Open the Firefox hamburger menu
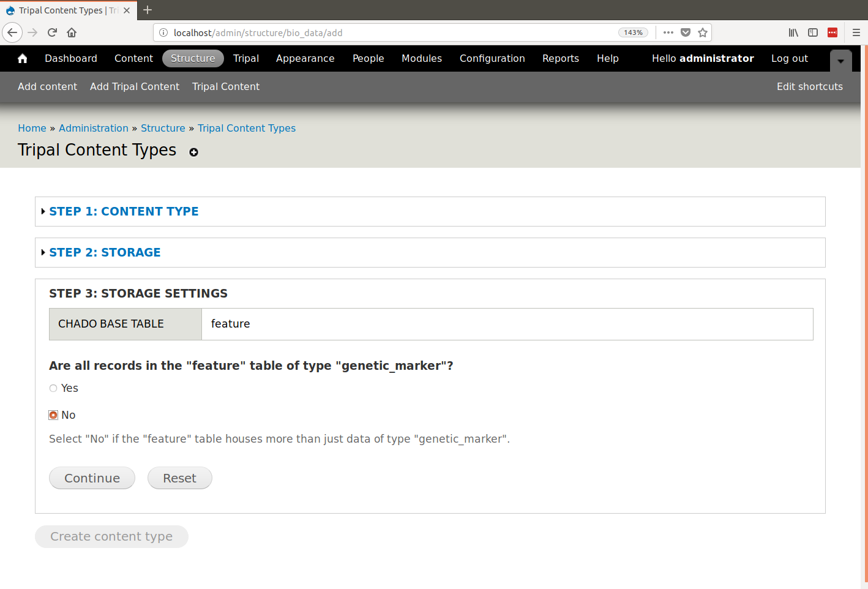Viewport: 868px width, 589px height. click(856, 32)
